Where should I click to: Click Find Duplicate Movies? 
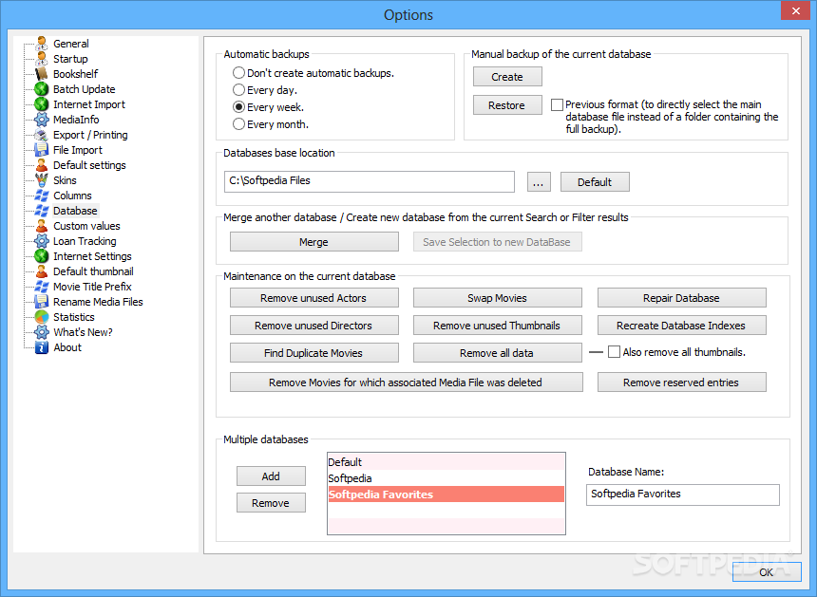tap(314, 353)
